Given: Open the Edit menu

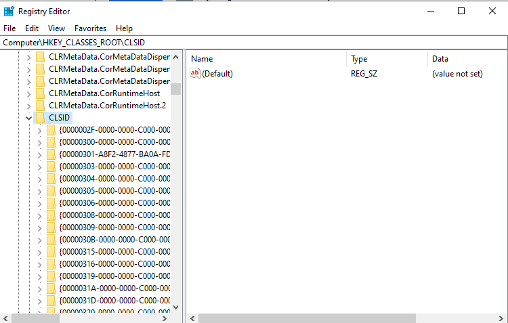Looking at the screenshot, I should pos(32,28).
